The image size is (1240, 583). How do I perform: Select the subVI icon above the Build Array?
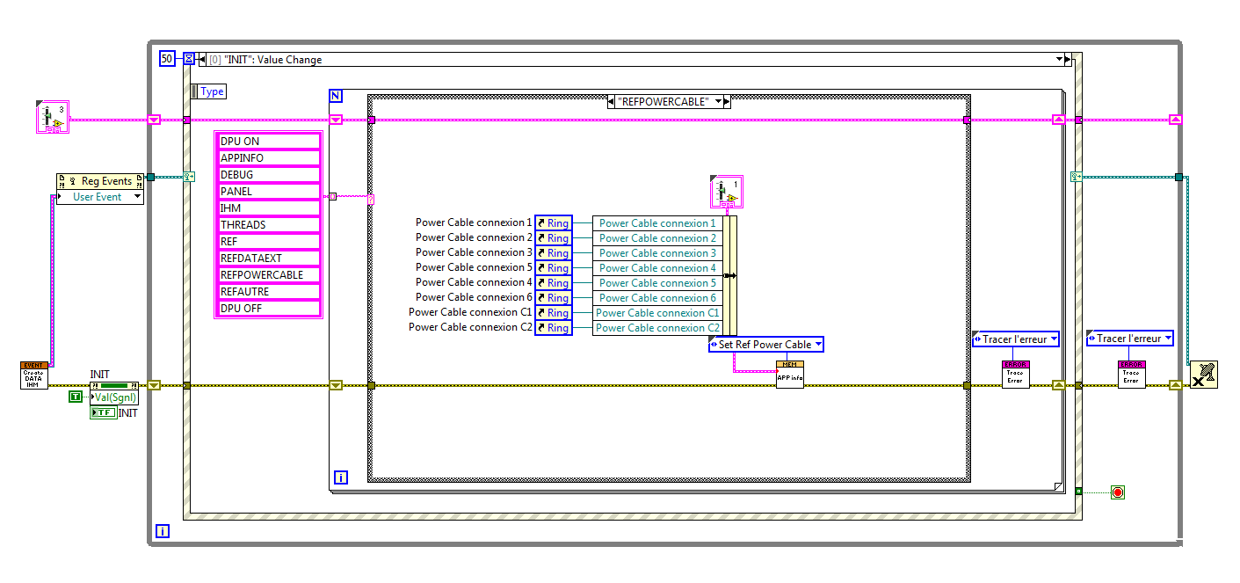click(725, 193)
